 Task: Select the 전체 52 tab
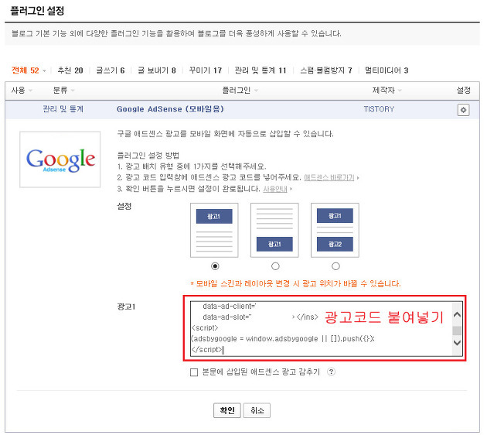click(26, 70)
